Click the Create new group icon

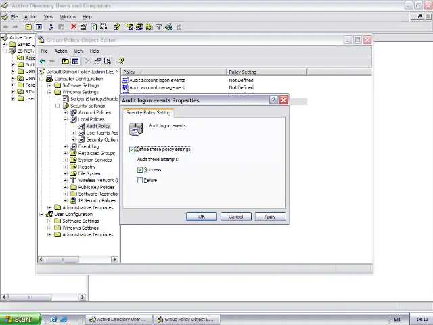[x=139, y=27]
